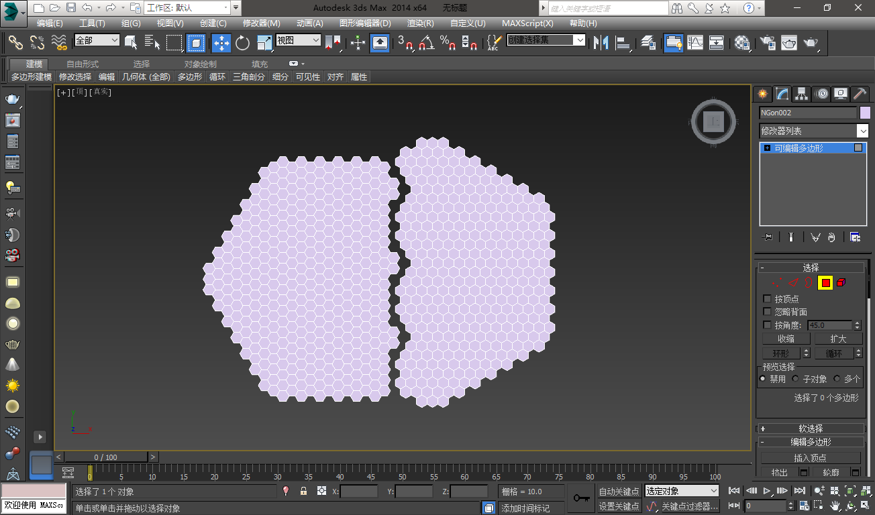Click the Align tool icon
This screenshot has width=875, height=515.
pos(624,43)
